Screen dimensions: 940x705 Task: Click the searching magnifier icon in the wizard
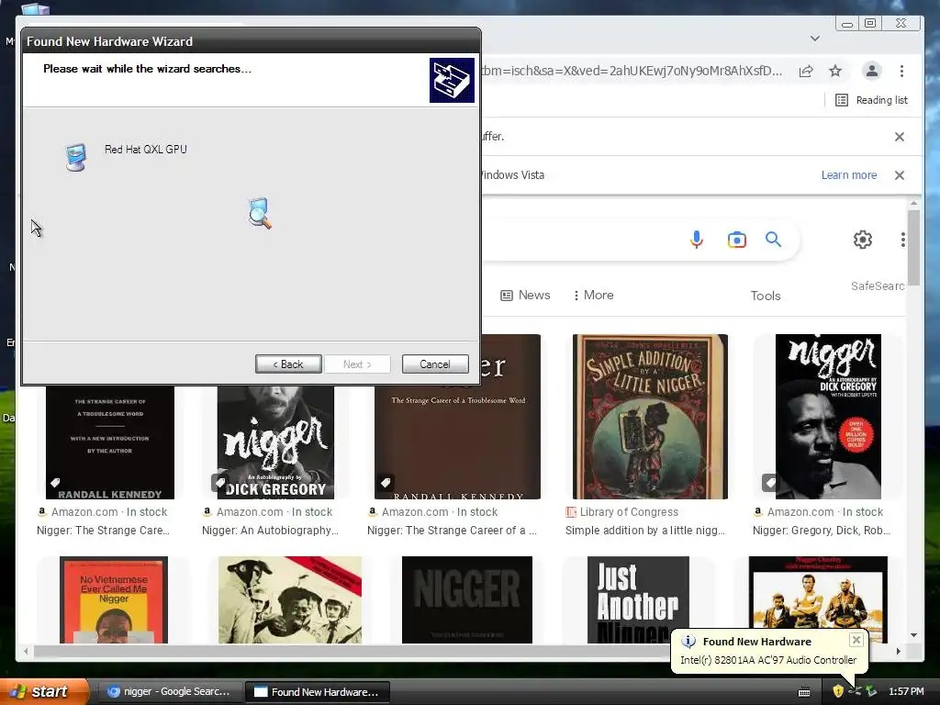260,213
